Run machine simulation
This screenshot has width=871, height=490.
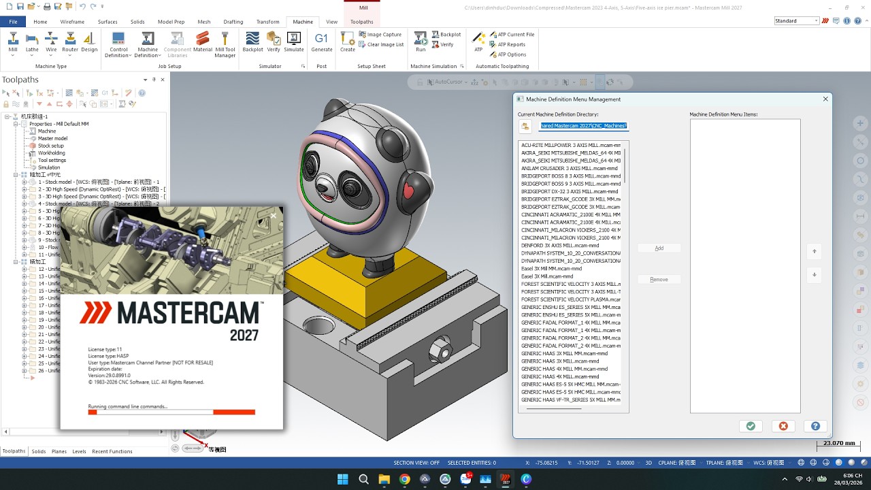(x=421, y=42)
